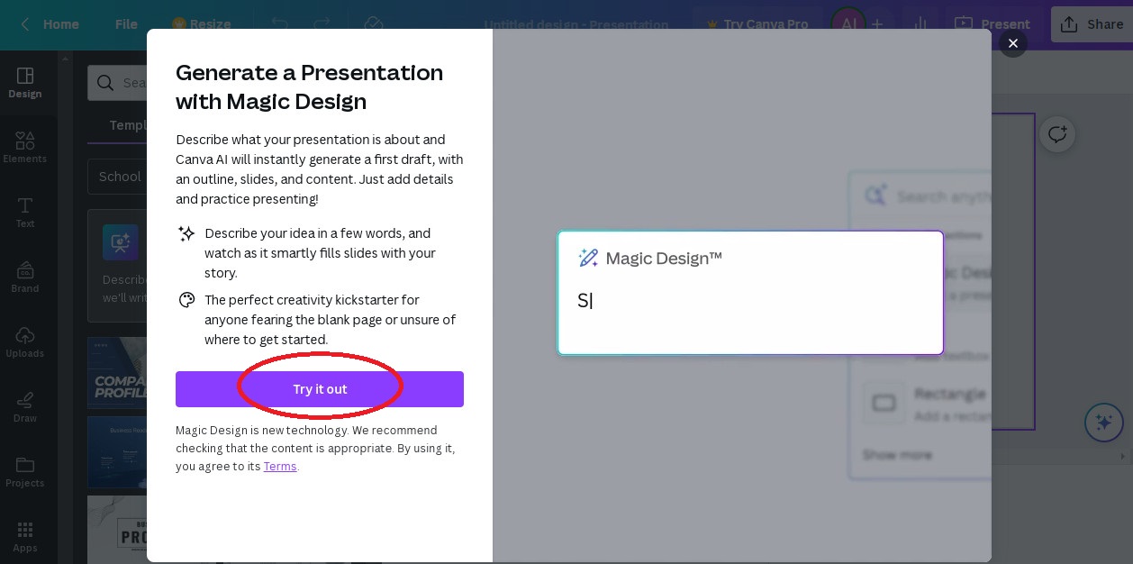
Task: Open the Canva Assistant sparkle button
Action: [x=1103, y=423]
